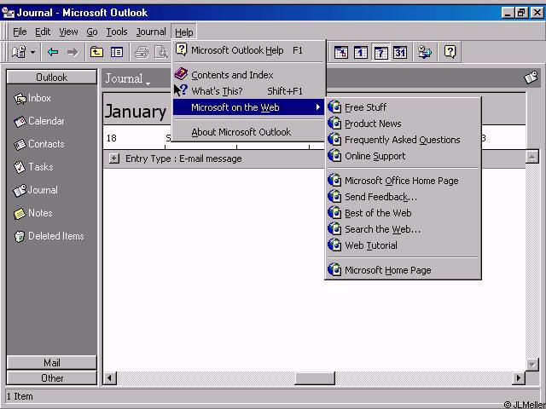This screenshot has width=546, height=409.
Task: Click the Find Items toolbar icon
Action: point(425,53)
